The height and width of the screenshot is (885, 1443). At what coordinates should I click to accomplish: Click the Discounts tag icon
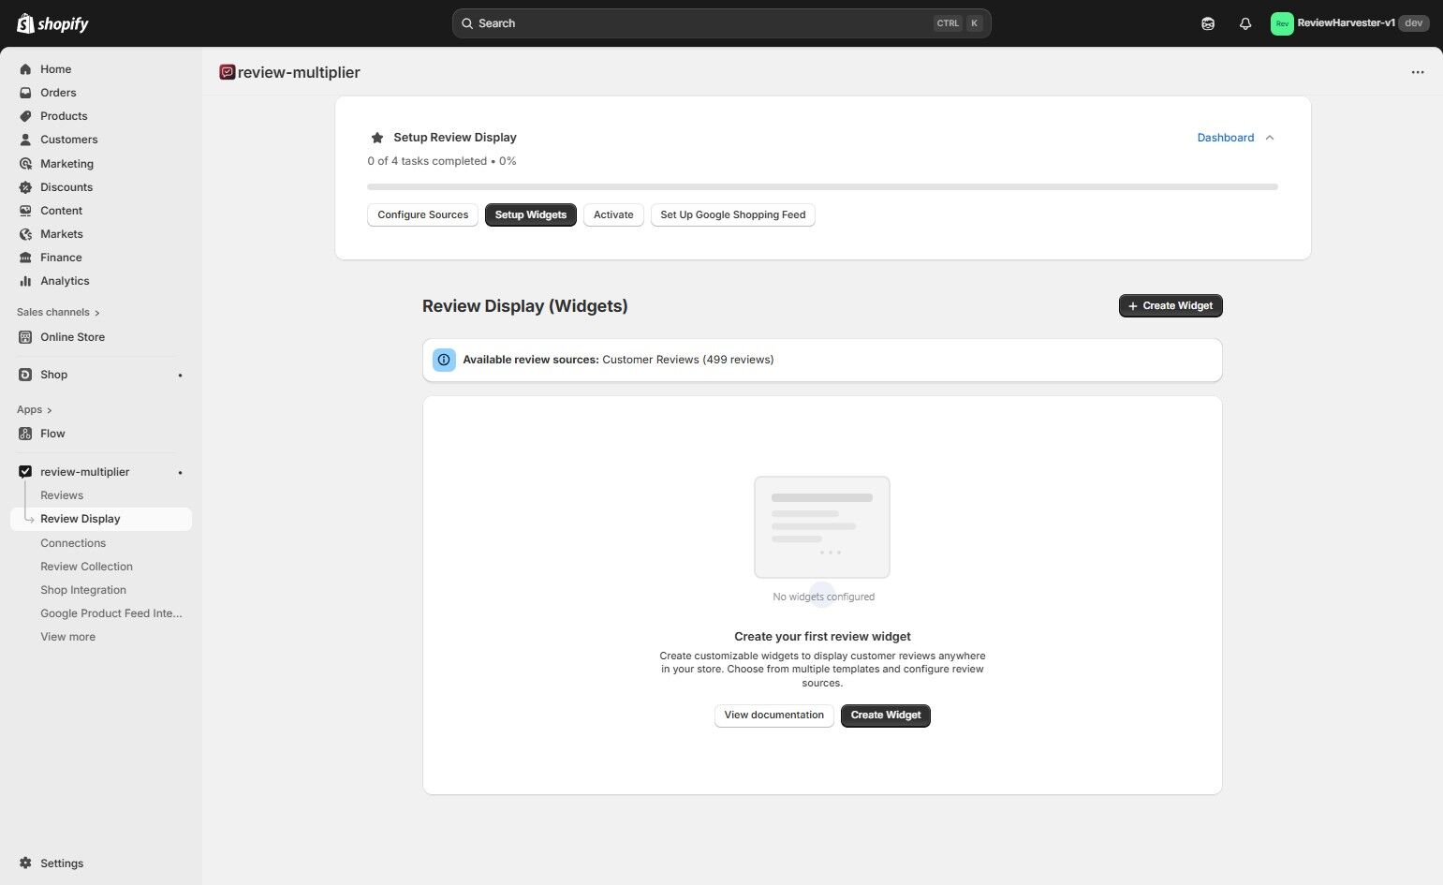25,186
